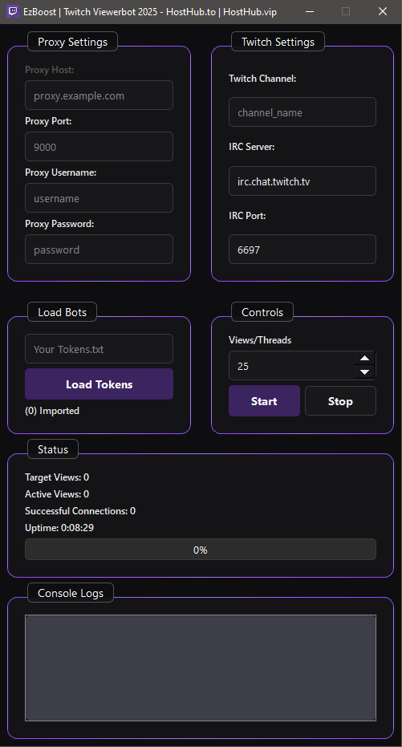Image resolution: width=402 pixels, height=747 pixels.
Task: Click into the Proxy Username field
Action: click(99, 198)
